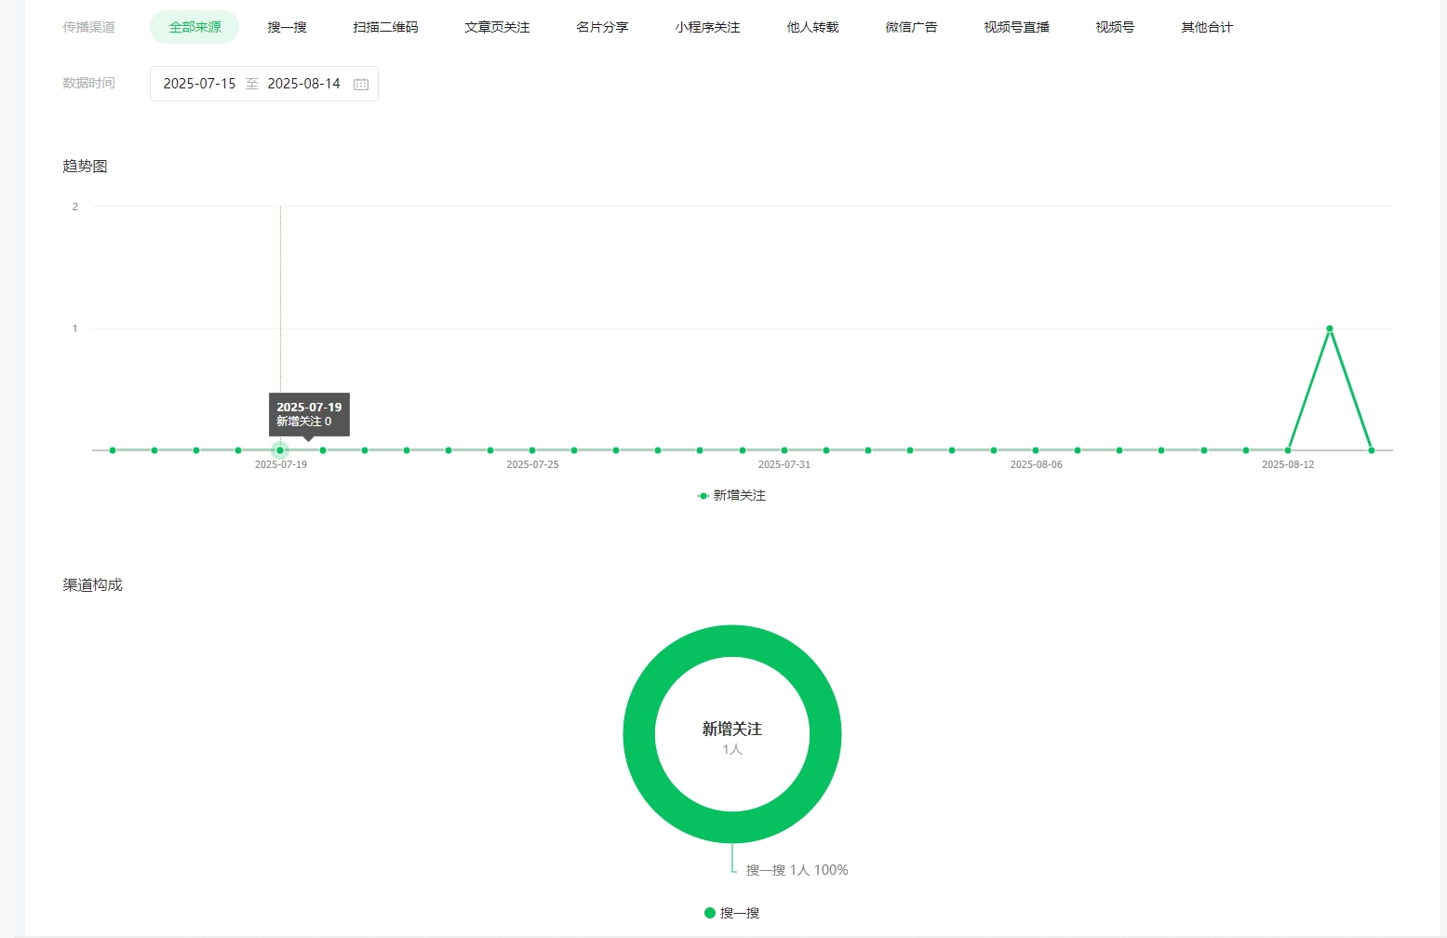Click the 数据时间 label
The height and width of the screenshot is (938, 1447).
coord(88,83)
